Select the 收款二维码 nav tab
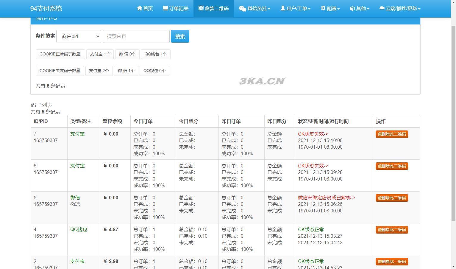 pyautogui.click(x=214, y=9)
